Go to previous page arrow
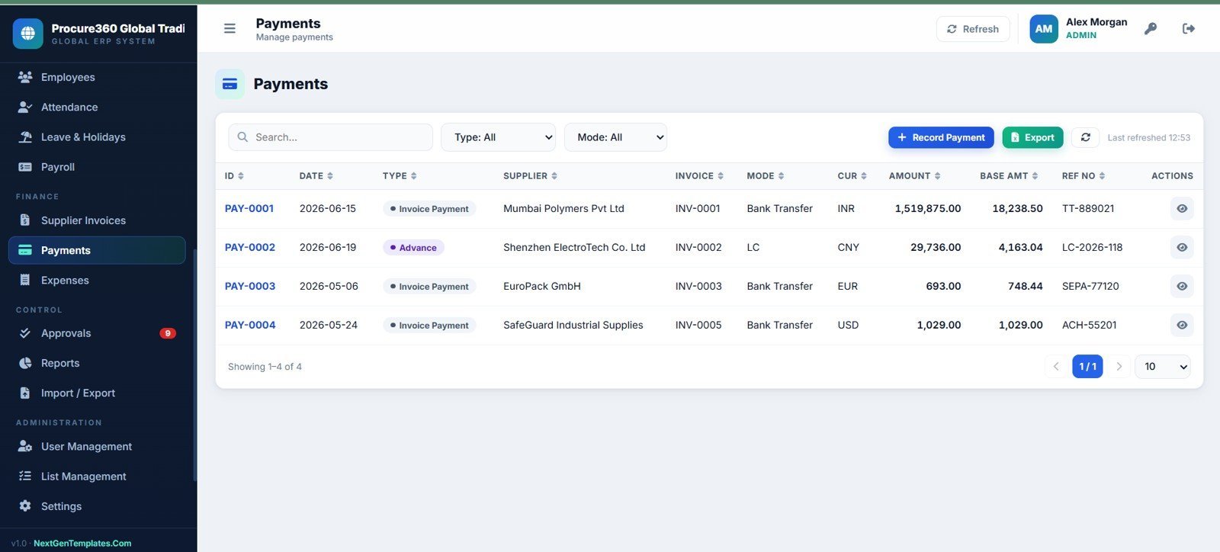1220x552 pixels. pyautogui.click(x=1056, y=367)
